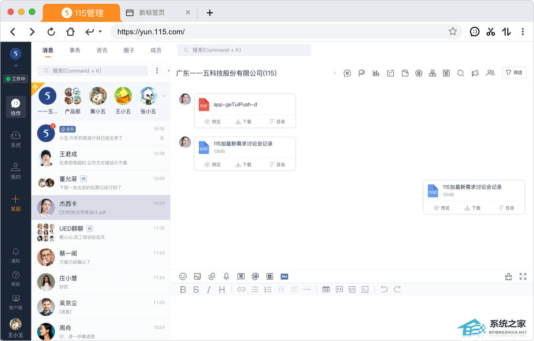The height and width of the screenshot is (341, 534).
Task: Open the emoji picker in message editor
Action: pyautogui.click(x=183, y=276)
